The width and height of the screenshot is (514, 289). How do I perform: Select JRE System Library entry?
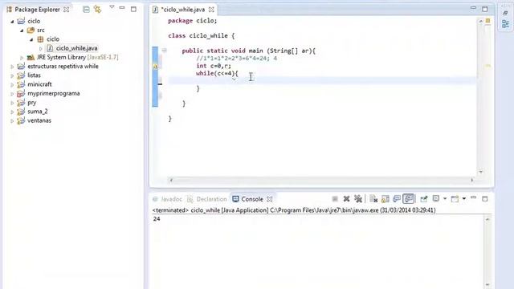click(x=77, y=57)
